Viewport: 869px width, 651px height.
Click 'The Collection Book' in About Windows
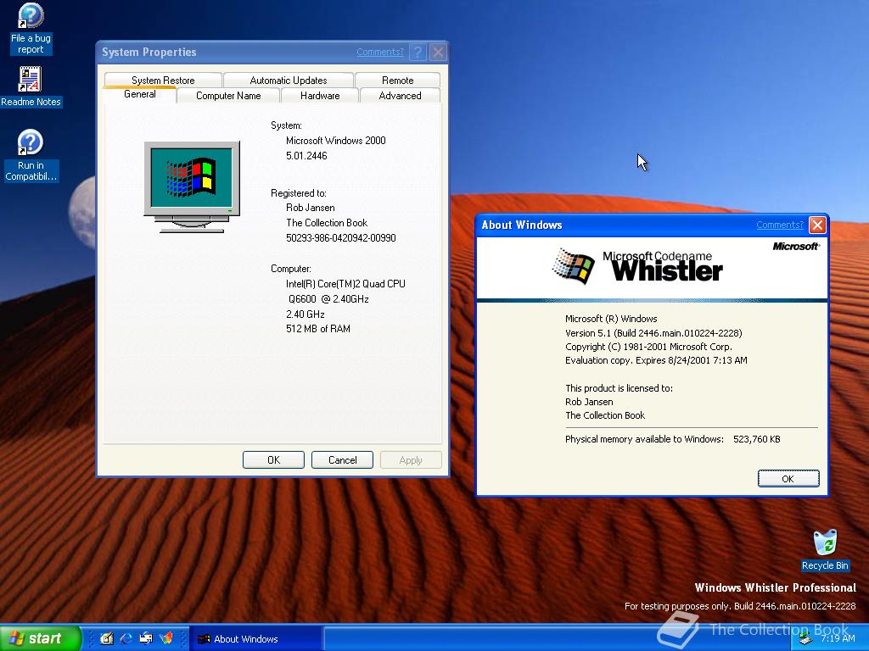[x=605, y=415]
